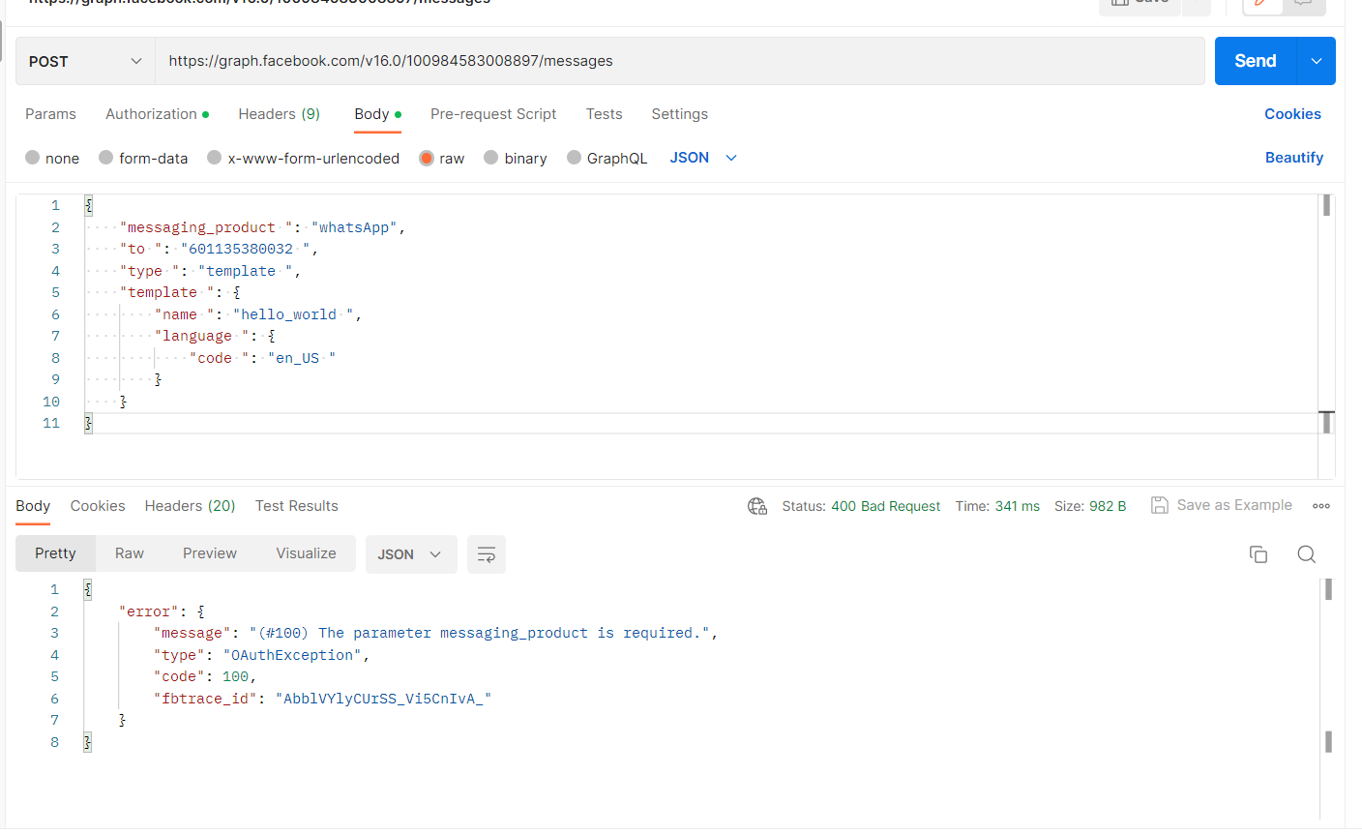Click the "hello_world" template name value
Image resolution: width=1362 pixels, height=835 pixels.
point(293,314)
